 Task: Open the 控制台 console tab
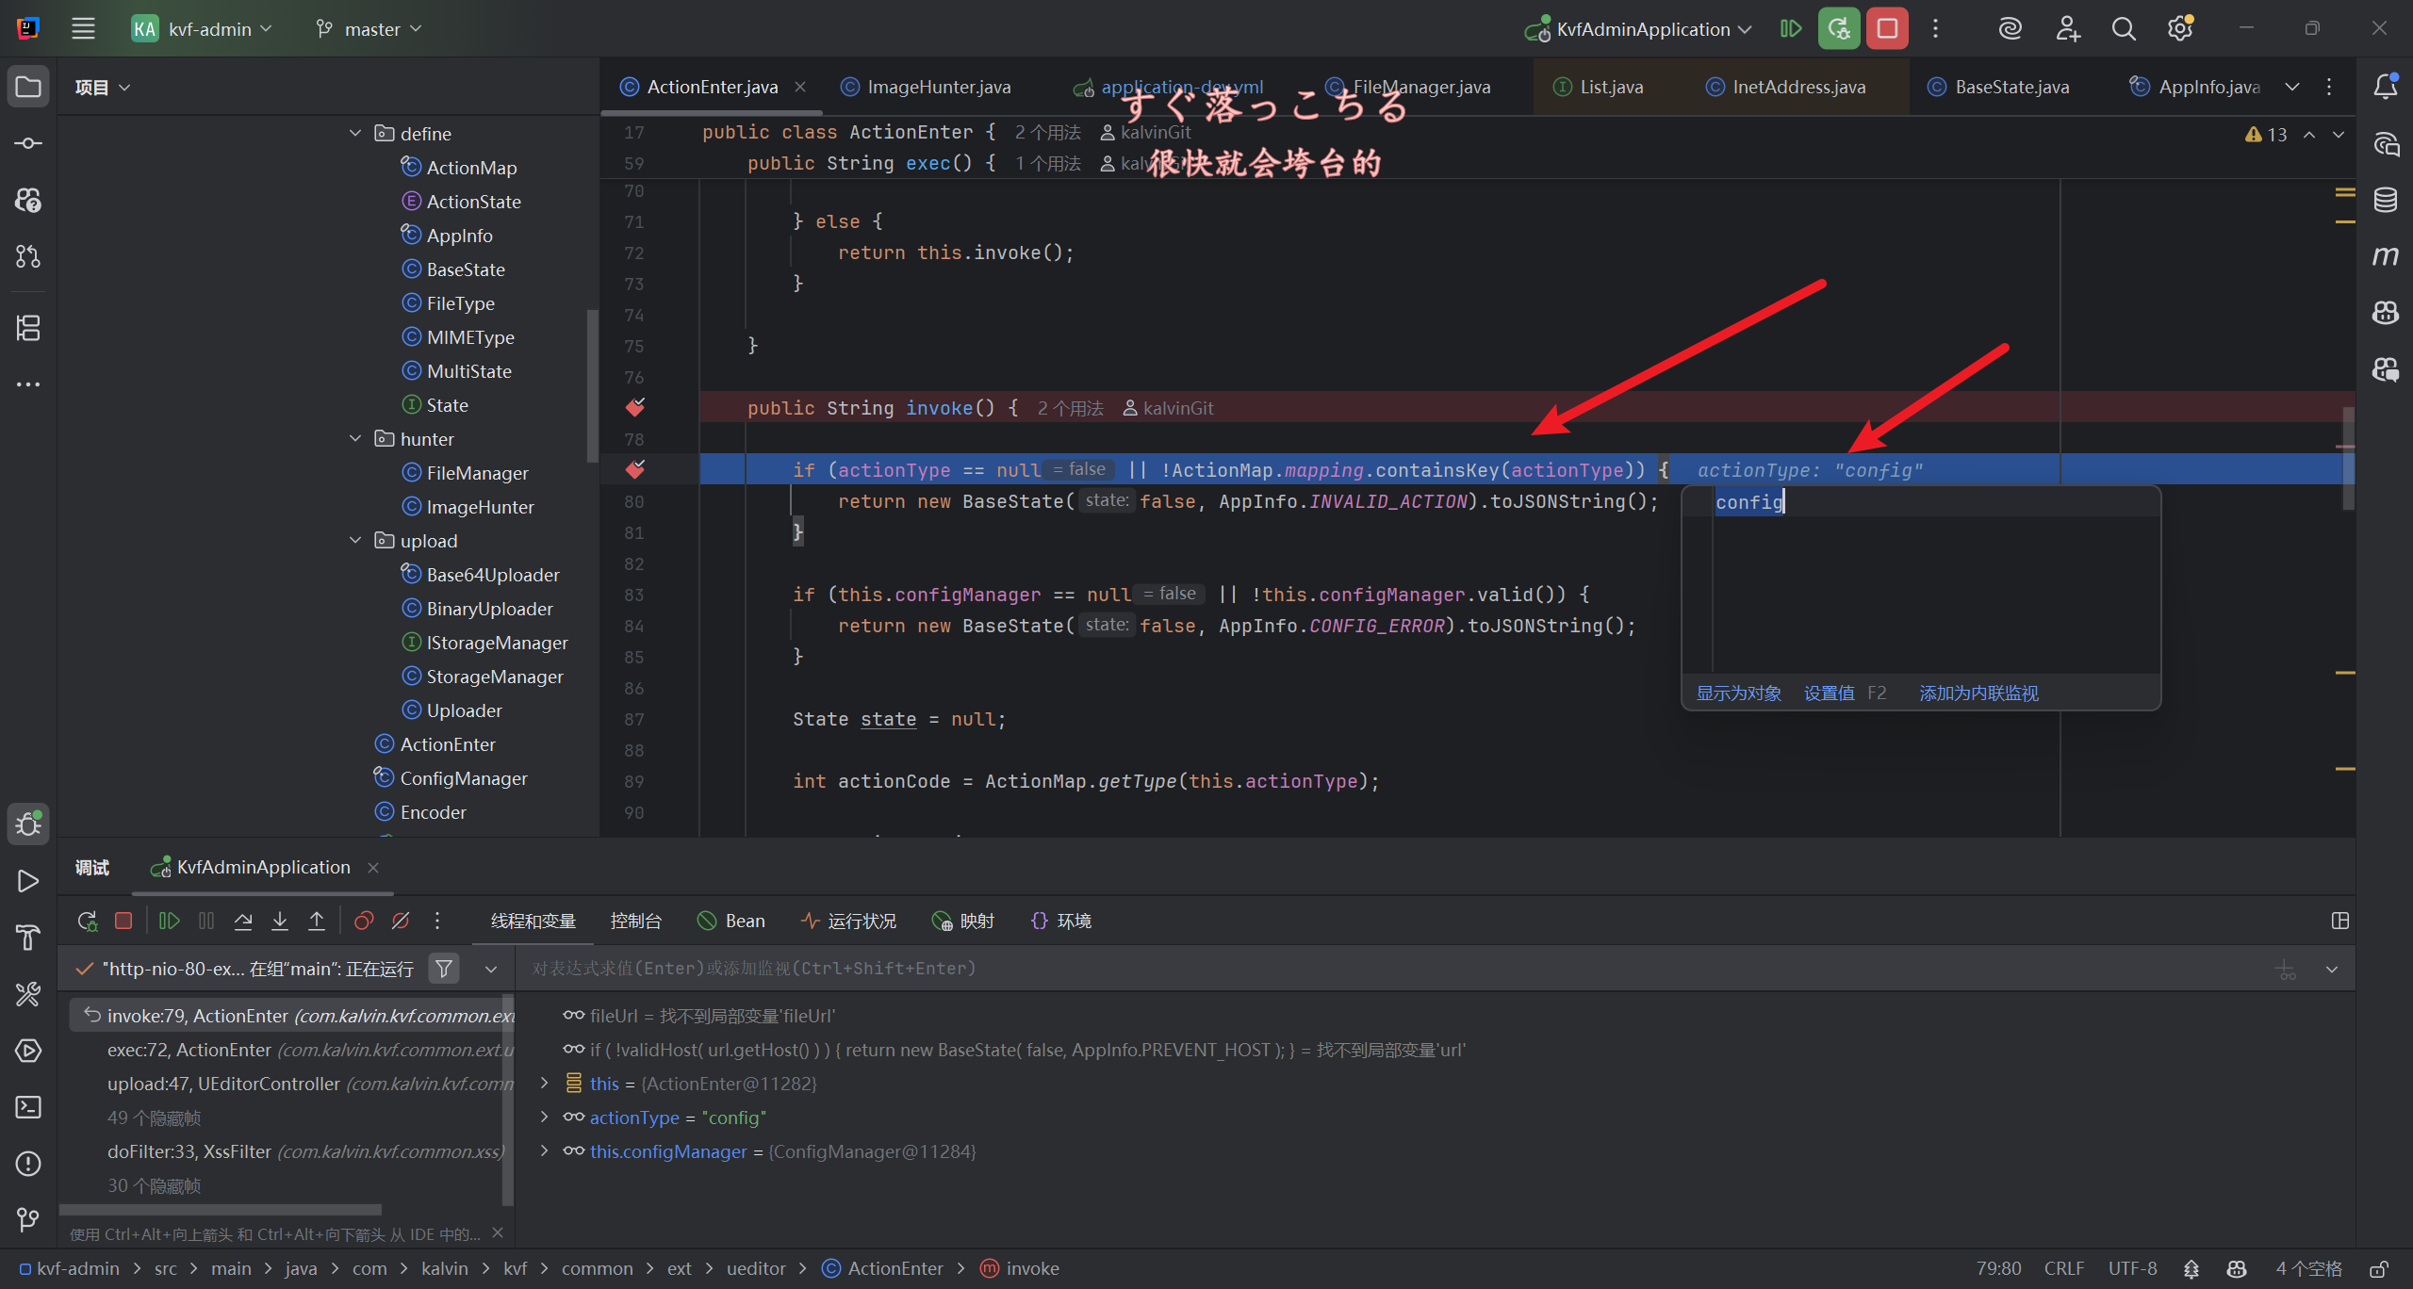(x=636, y=921)
